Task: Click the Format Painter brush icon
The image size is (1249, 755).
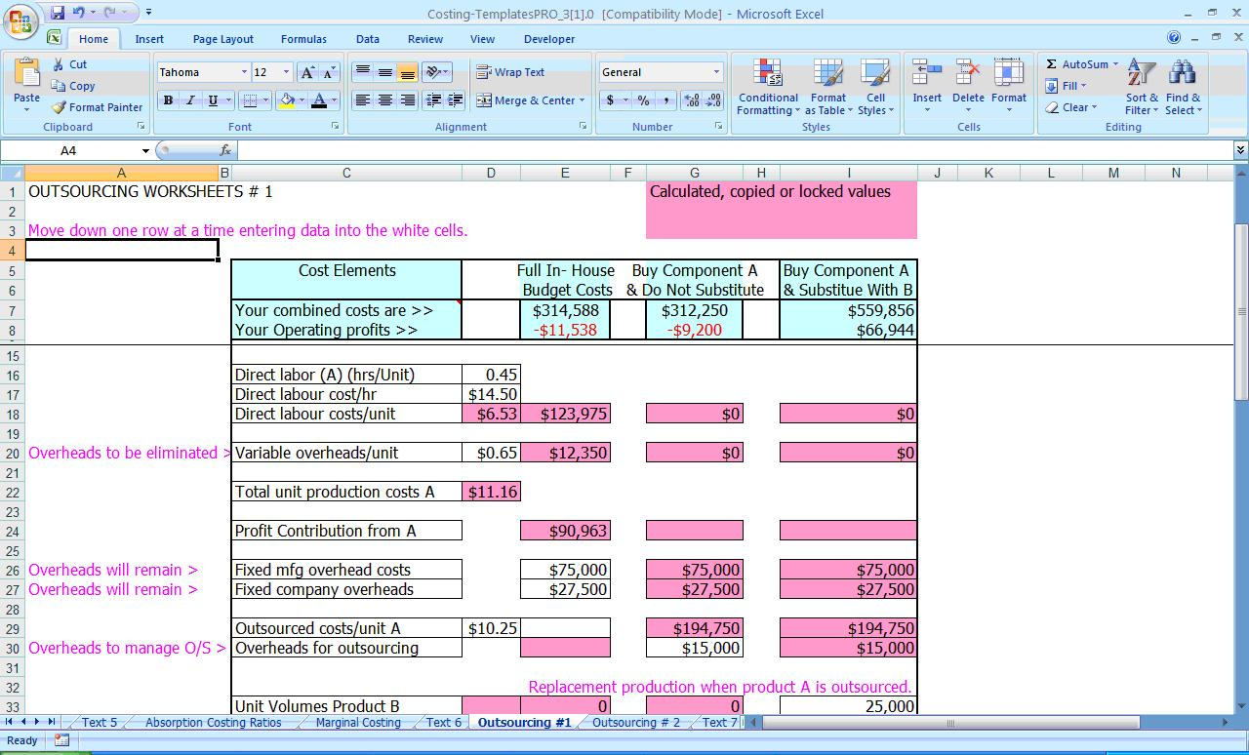Action: tap(60, 107)
